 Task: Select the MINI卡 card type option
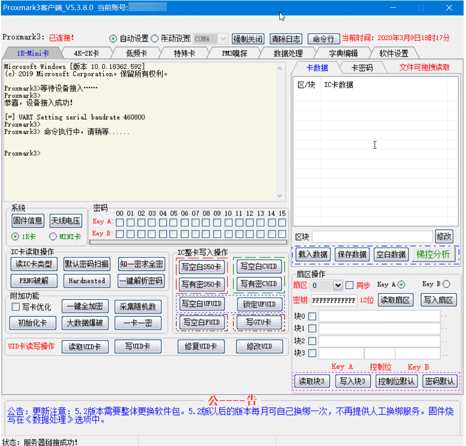coord(53,236)
